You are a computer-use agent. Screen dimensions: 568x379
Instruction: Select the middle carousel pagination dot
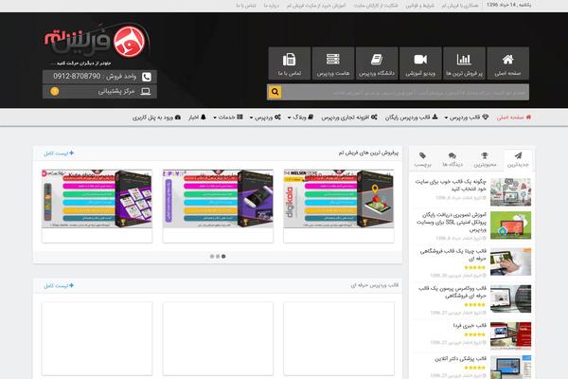click(218, 256)
